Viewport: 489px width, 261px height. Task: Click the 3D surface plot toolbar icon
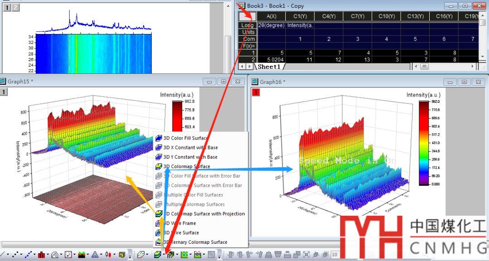coord(157,255)
